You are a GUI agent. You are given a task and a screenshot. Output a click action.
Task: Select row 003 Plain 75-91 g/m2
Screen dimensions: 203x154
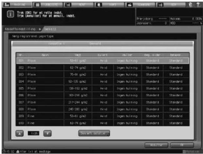(x=102, y=74)
